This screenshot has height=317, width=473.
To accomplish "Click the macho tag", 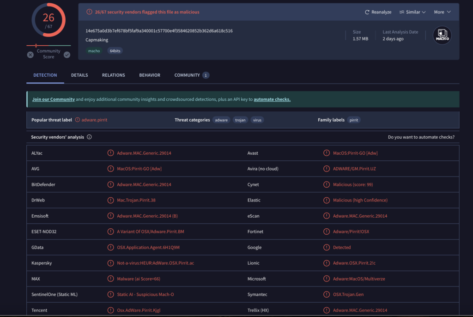I will (x=94, y=51).
